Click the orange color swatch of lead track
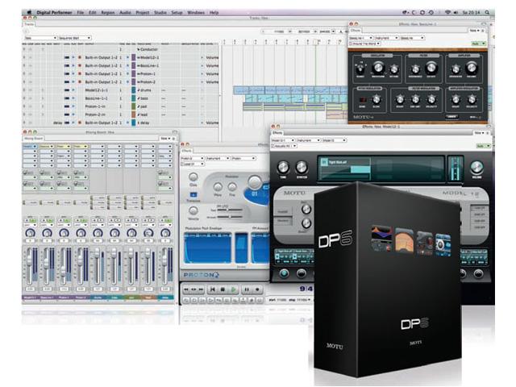 click(134, 114)
